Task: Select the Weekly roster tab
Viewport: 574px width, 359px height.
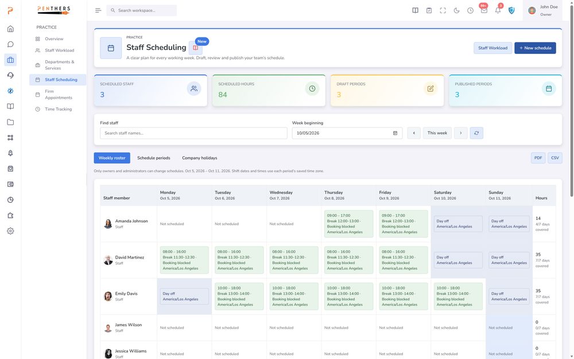Action: tap(112, 158)
